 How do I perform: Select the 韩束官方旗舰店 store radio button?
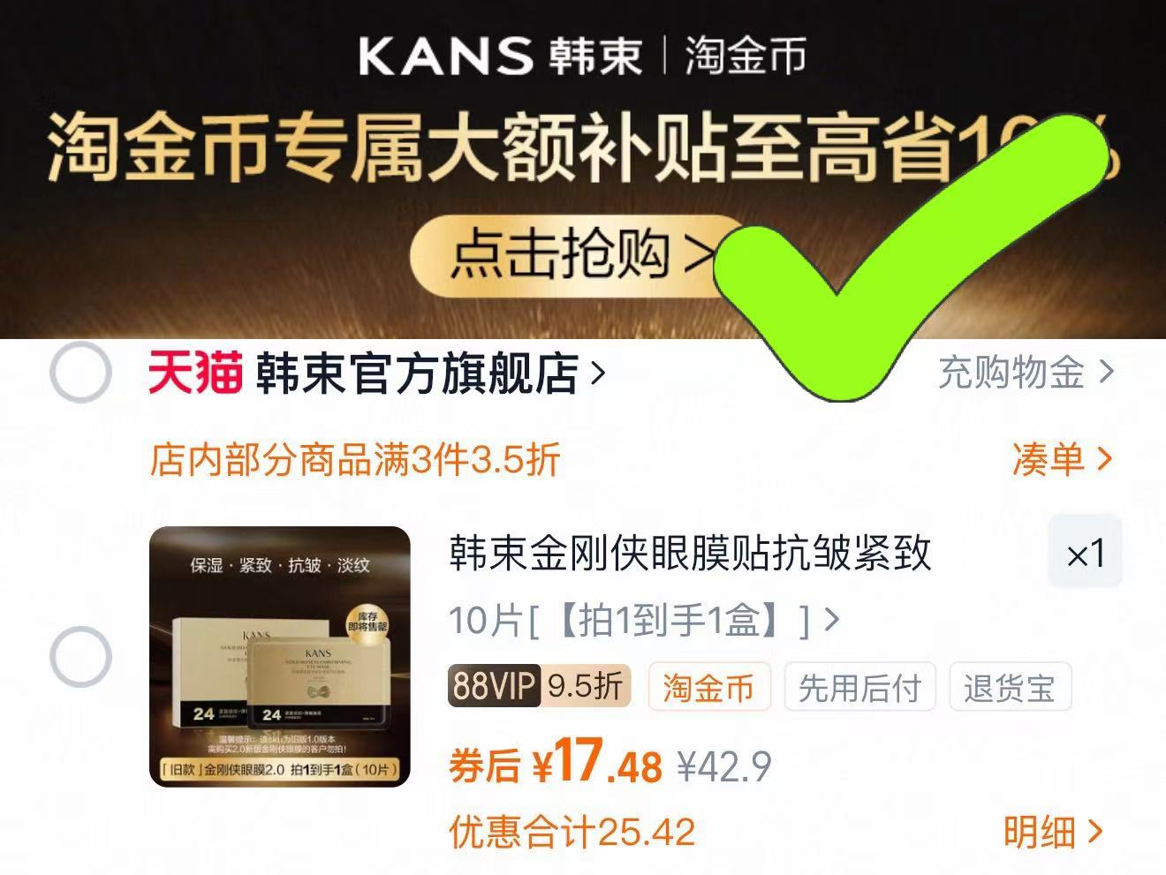coord(80,372)
